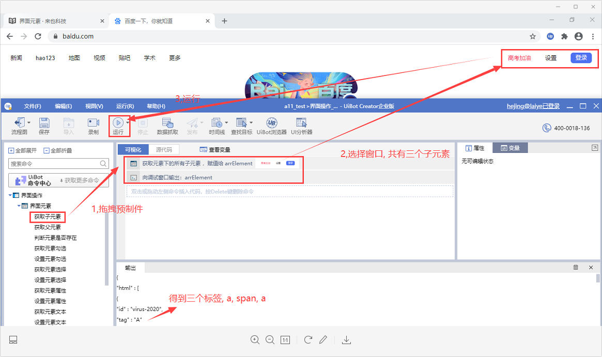
Task: Click 全部展开 expand-all box
Action: (11, 151)
